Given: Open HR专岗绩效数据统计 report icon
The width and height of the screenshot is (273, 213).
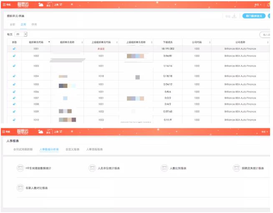Looking at the screenshot, I should 20,168.
